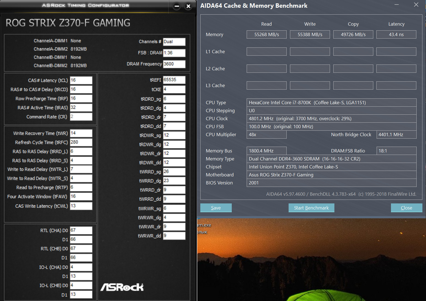Close the AIDA64 window with the X icon
The height and width of the screenshot is (301, 426).
coord(416,5)
